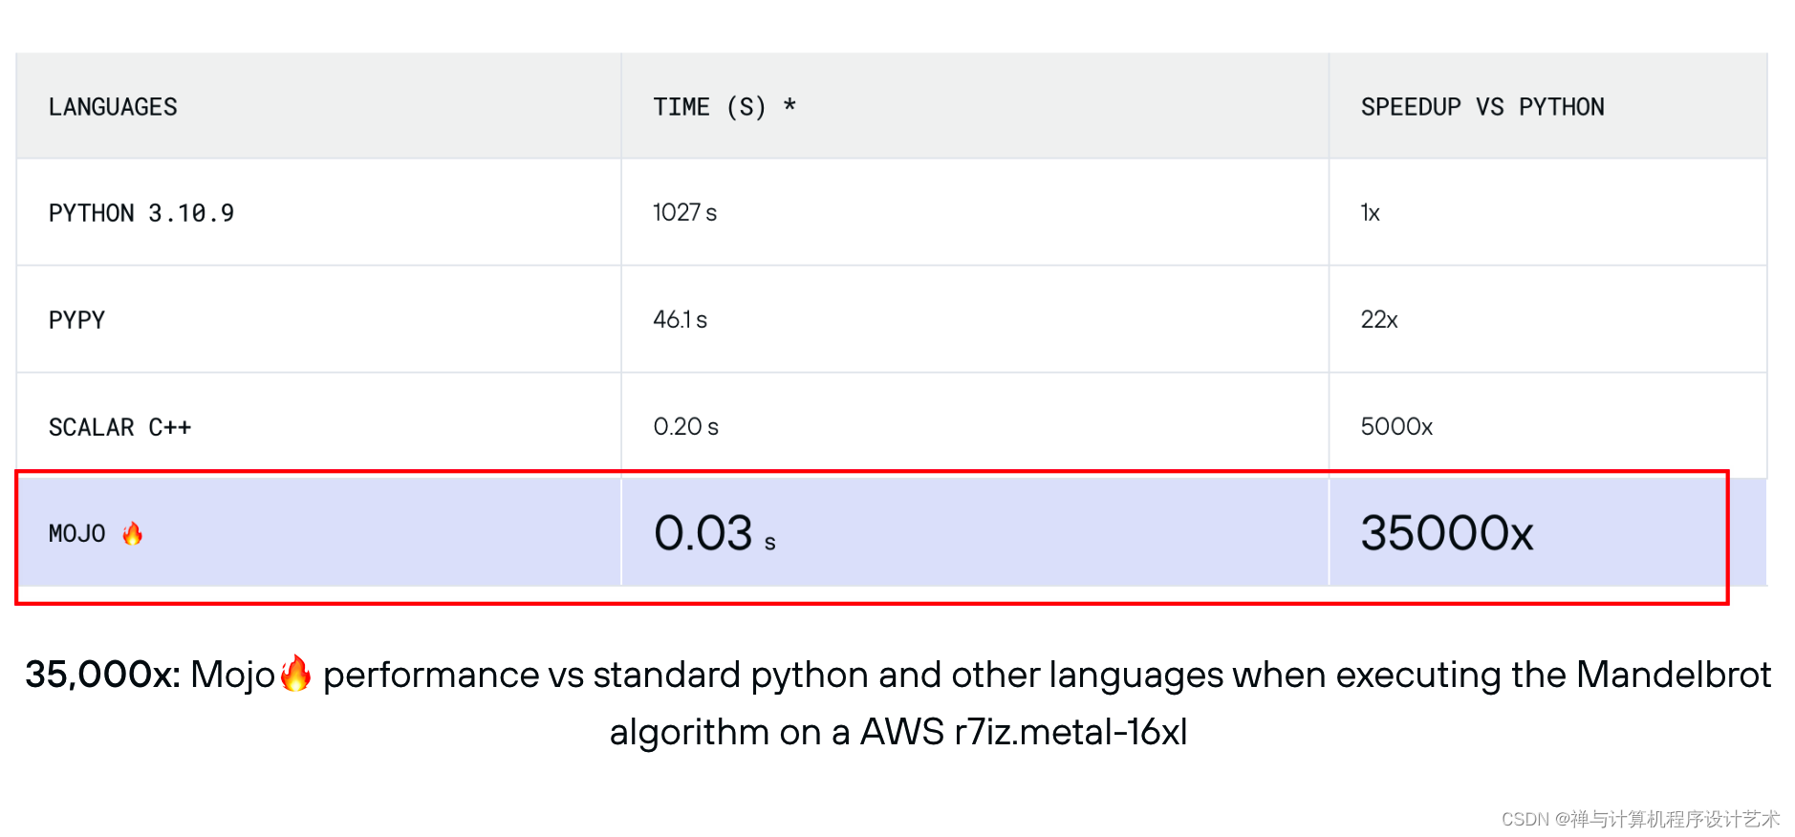Click the SPEEDUP VS PYTHON header
The height and width of the screenshot is (837, 1795).
[x=1481, y=107]
